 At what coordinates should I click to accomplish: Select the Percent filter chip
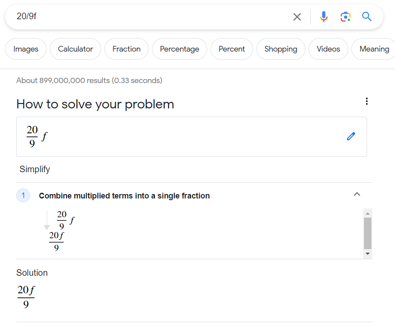(x=232, y=49)
